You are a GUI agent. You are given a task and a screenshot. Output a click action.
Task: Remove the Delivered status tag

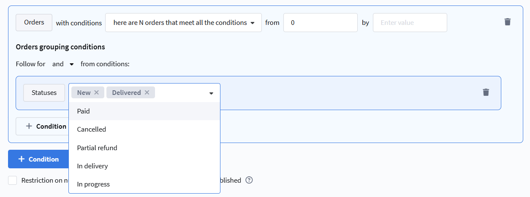pos(147,93)
